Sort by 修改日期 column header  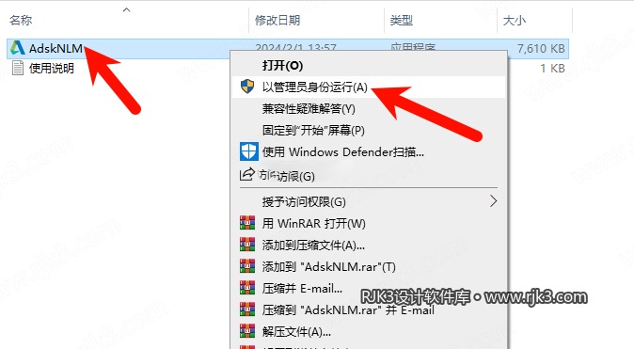click(277, 20)
